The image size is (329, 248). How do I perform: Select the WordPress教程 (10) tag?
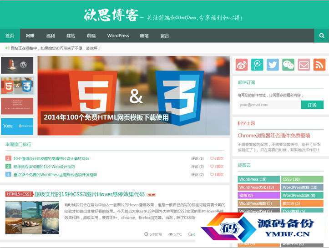pos(302,187)
